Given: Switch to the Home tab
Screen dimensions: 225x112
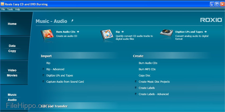Looking at the screenshot, I should [12, 24].
